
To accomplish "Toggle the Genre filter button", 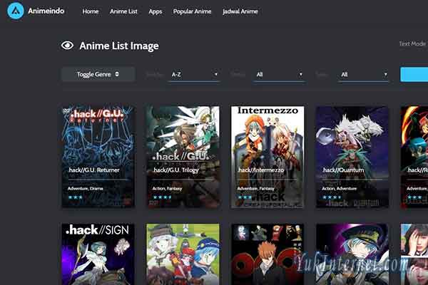I will click(98, 74).
